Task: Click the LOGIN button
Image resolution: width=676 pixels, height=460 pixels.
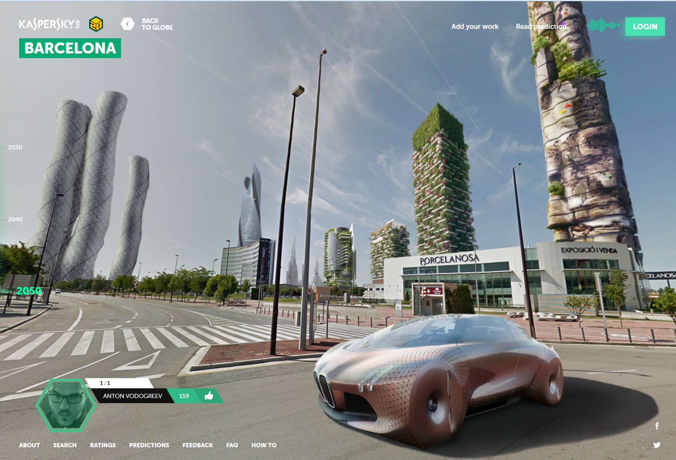Action: coord(644,26)
